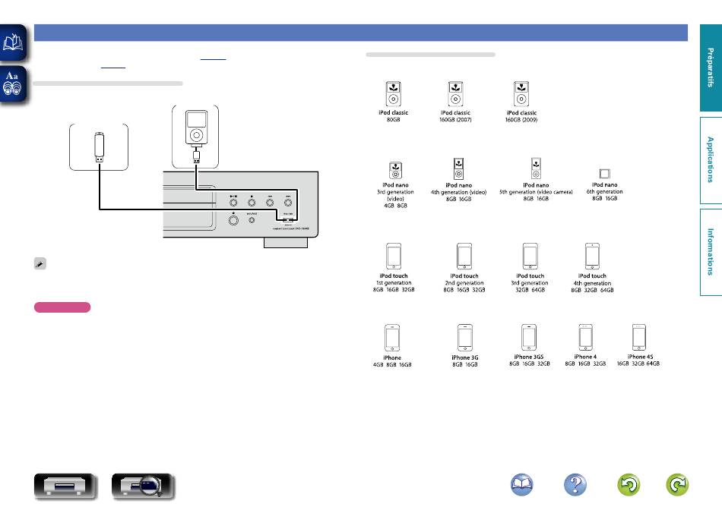Screen dimensions: 722x510
Task: Click the pencil note icon
Action: tap(40, 263)
